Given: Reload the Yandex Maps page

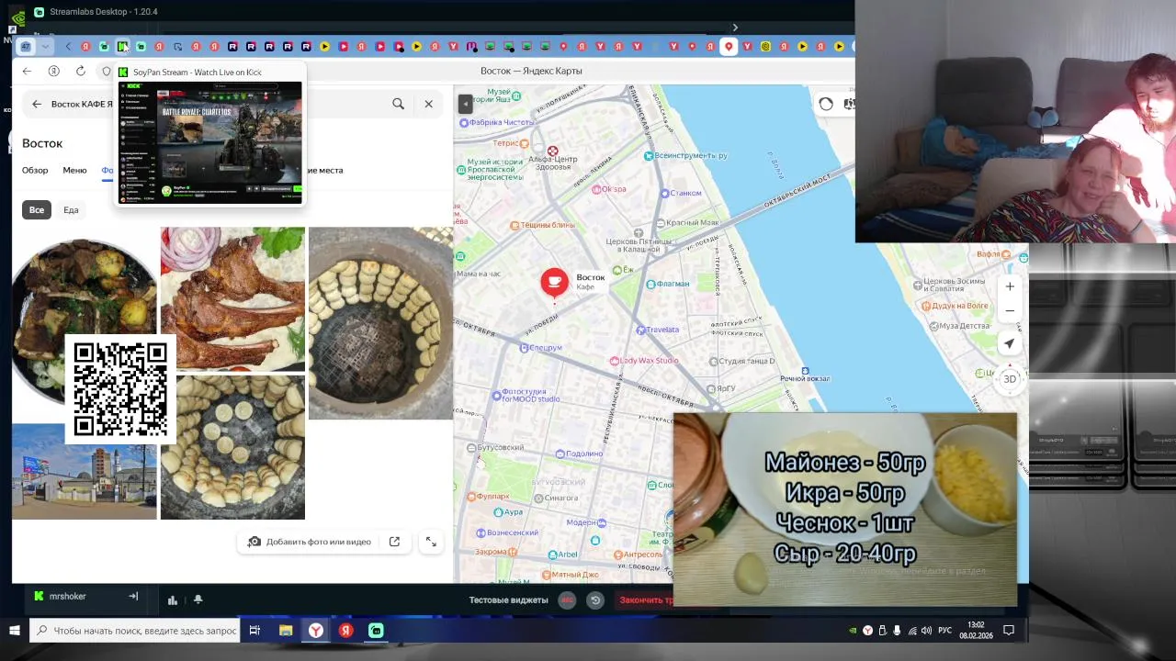Looking at the screenshot, I should click(x=81, y=72).
